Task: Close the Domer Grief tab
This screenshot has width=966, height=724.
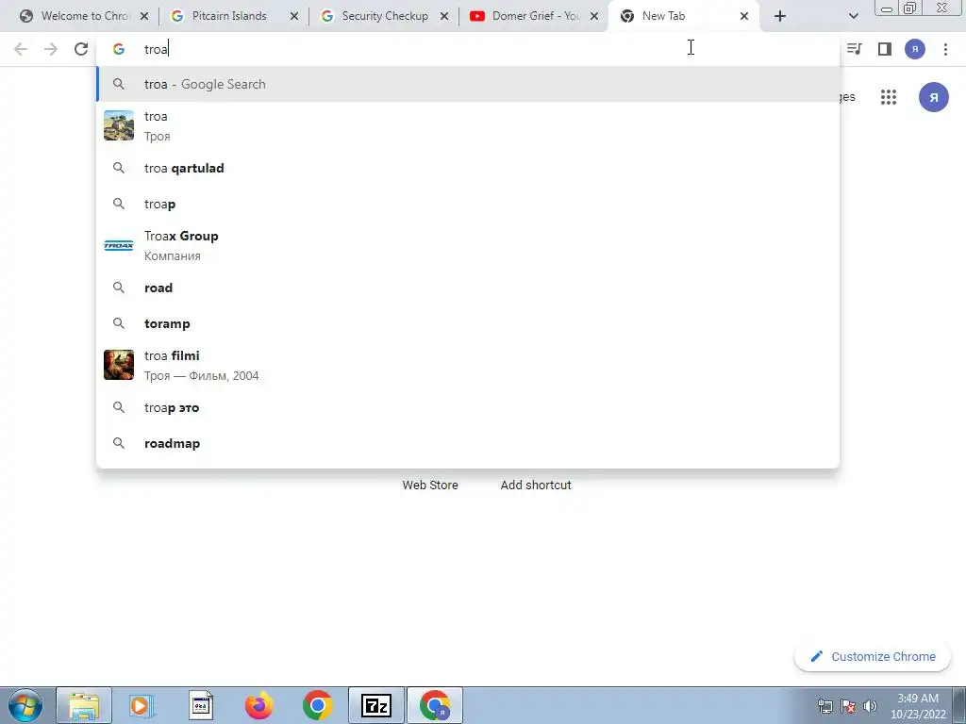Action: [594, 17]
